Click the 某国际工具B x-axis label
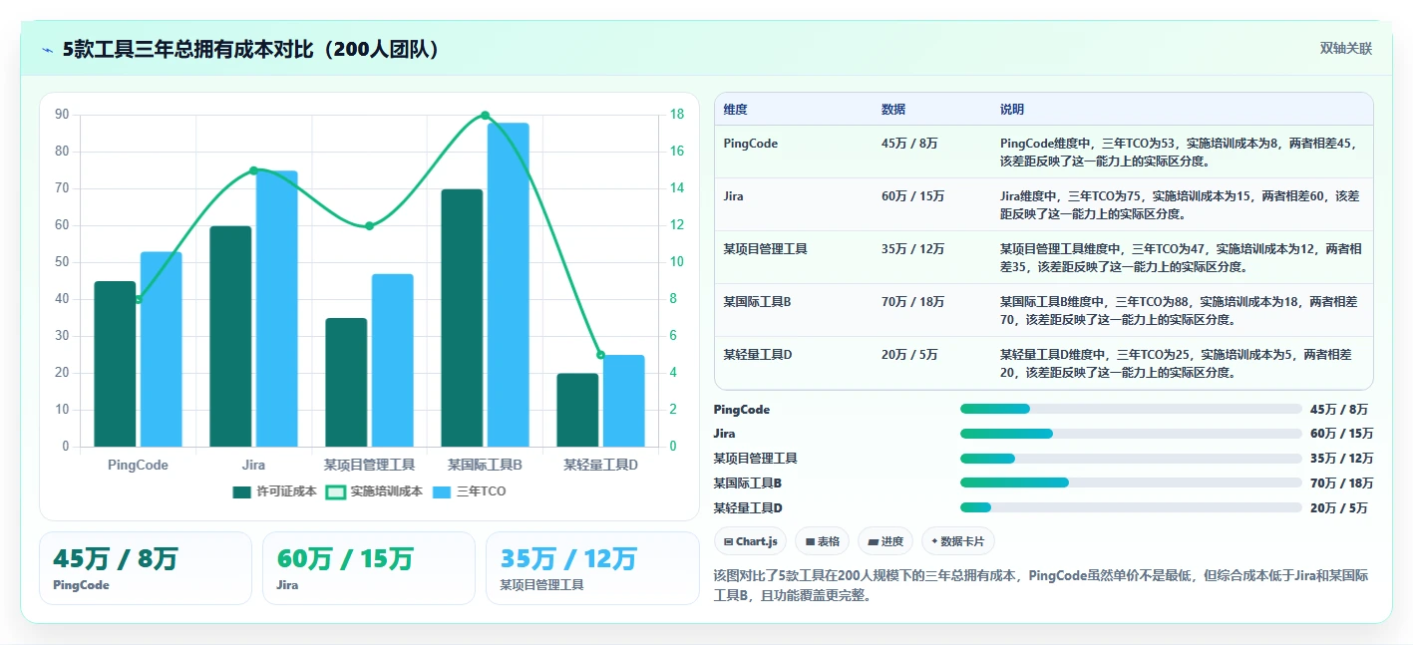1413x645 pixels. (x=485, y=466)
